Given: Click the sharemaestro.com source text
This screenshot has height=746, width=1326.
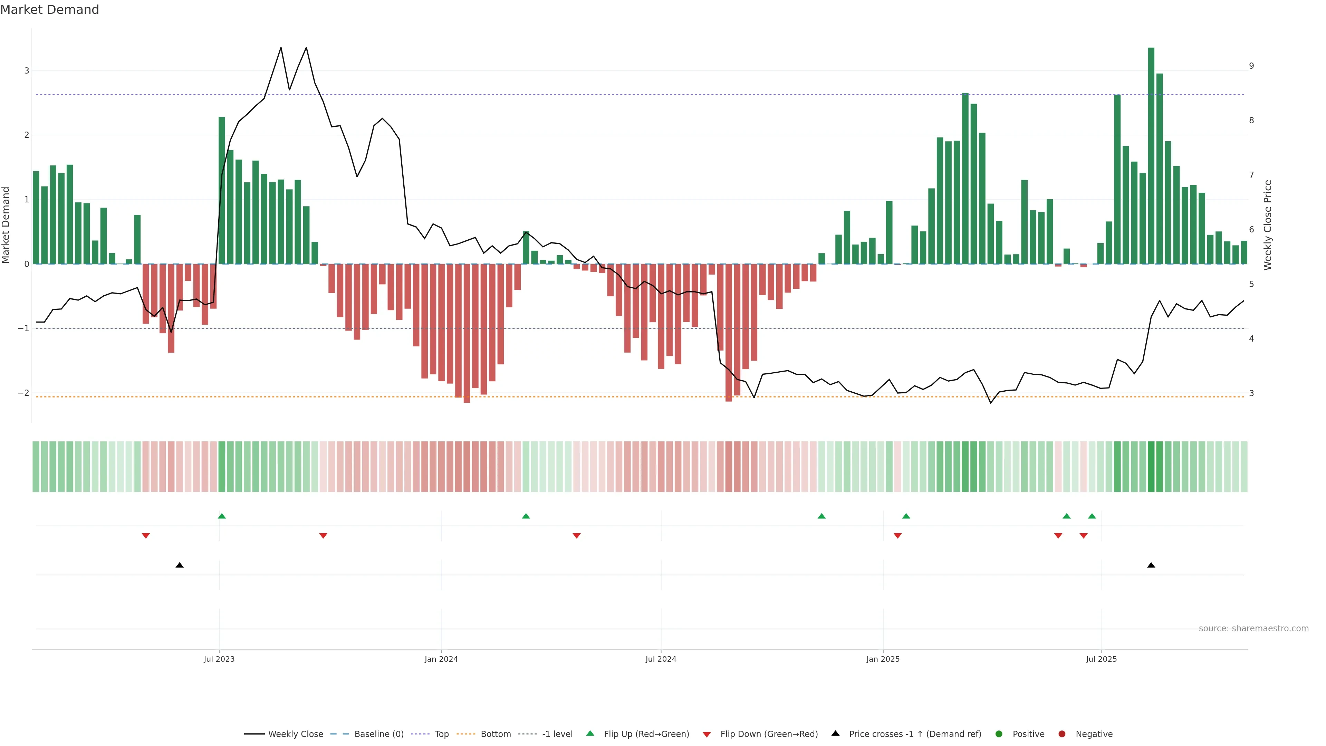Looking at the screenshot, I should point(1253,628).
